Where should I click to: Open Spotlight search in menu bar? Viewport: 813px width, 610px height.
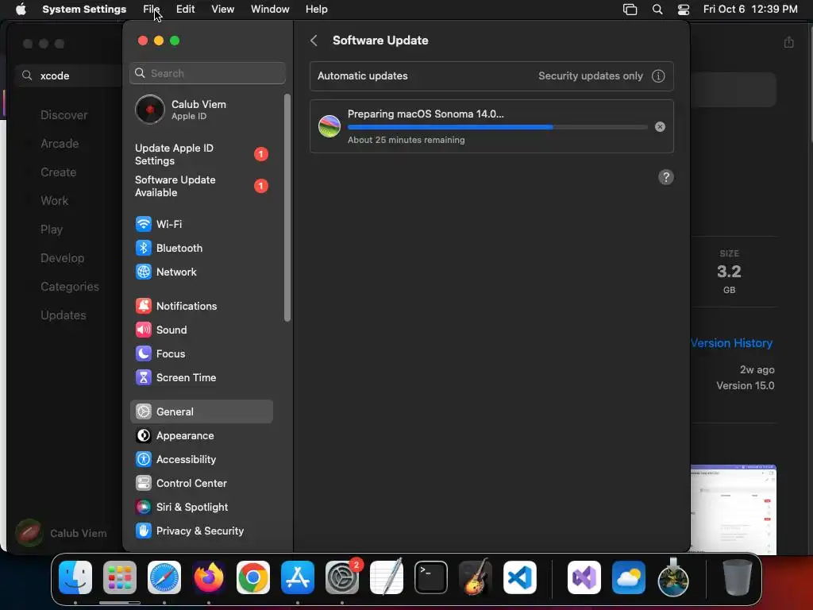[x=657, y=10]
